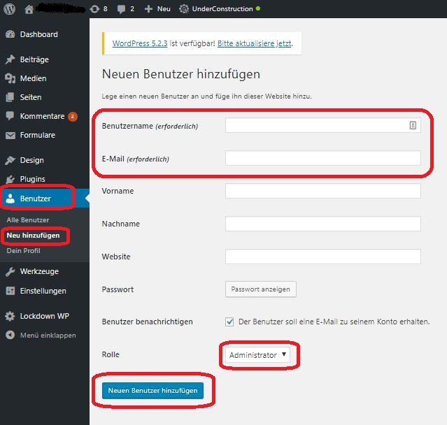Open the Dashboard menu

point(38,34)
